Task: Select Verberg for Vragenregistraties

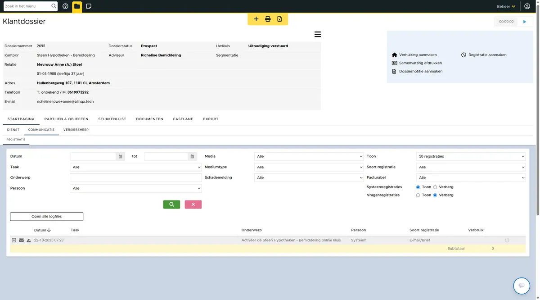Action: [x=435, y=195]
